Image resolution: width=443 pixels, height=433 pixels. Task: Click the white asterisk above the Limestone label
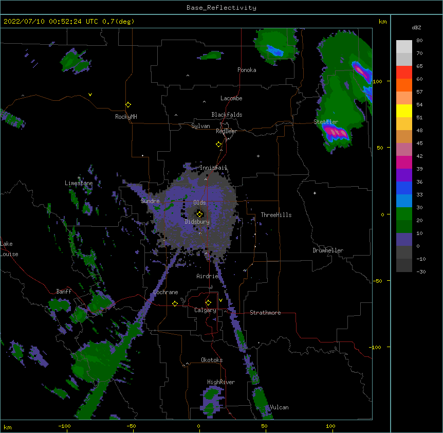pyautogui.click(x=79, y=178)
